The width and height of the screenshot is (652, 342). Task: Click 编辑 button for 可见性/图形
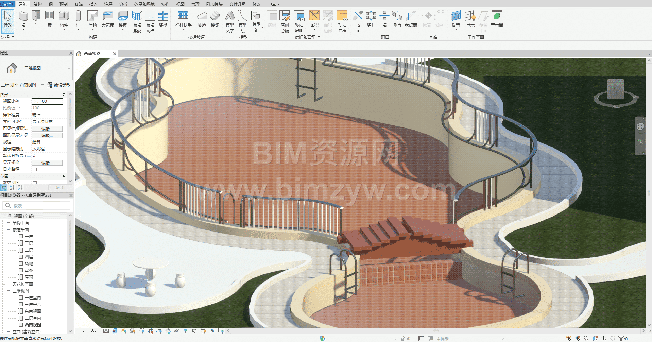click(x=47, y=129)
